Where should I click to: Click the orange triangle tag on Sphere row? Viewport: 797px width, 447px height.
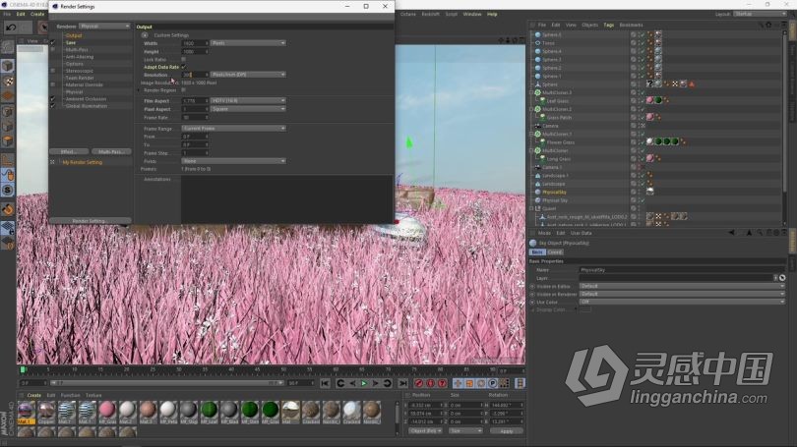pyautogui.click(x=692, y=84)
